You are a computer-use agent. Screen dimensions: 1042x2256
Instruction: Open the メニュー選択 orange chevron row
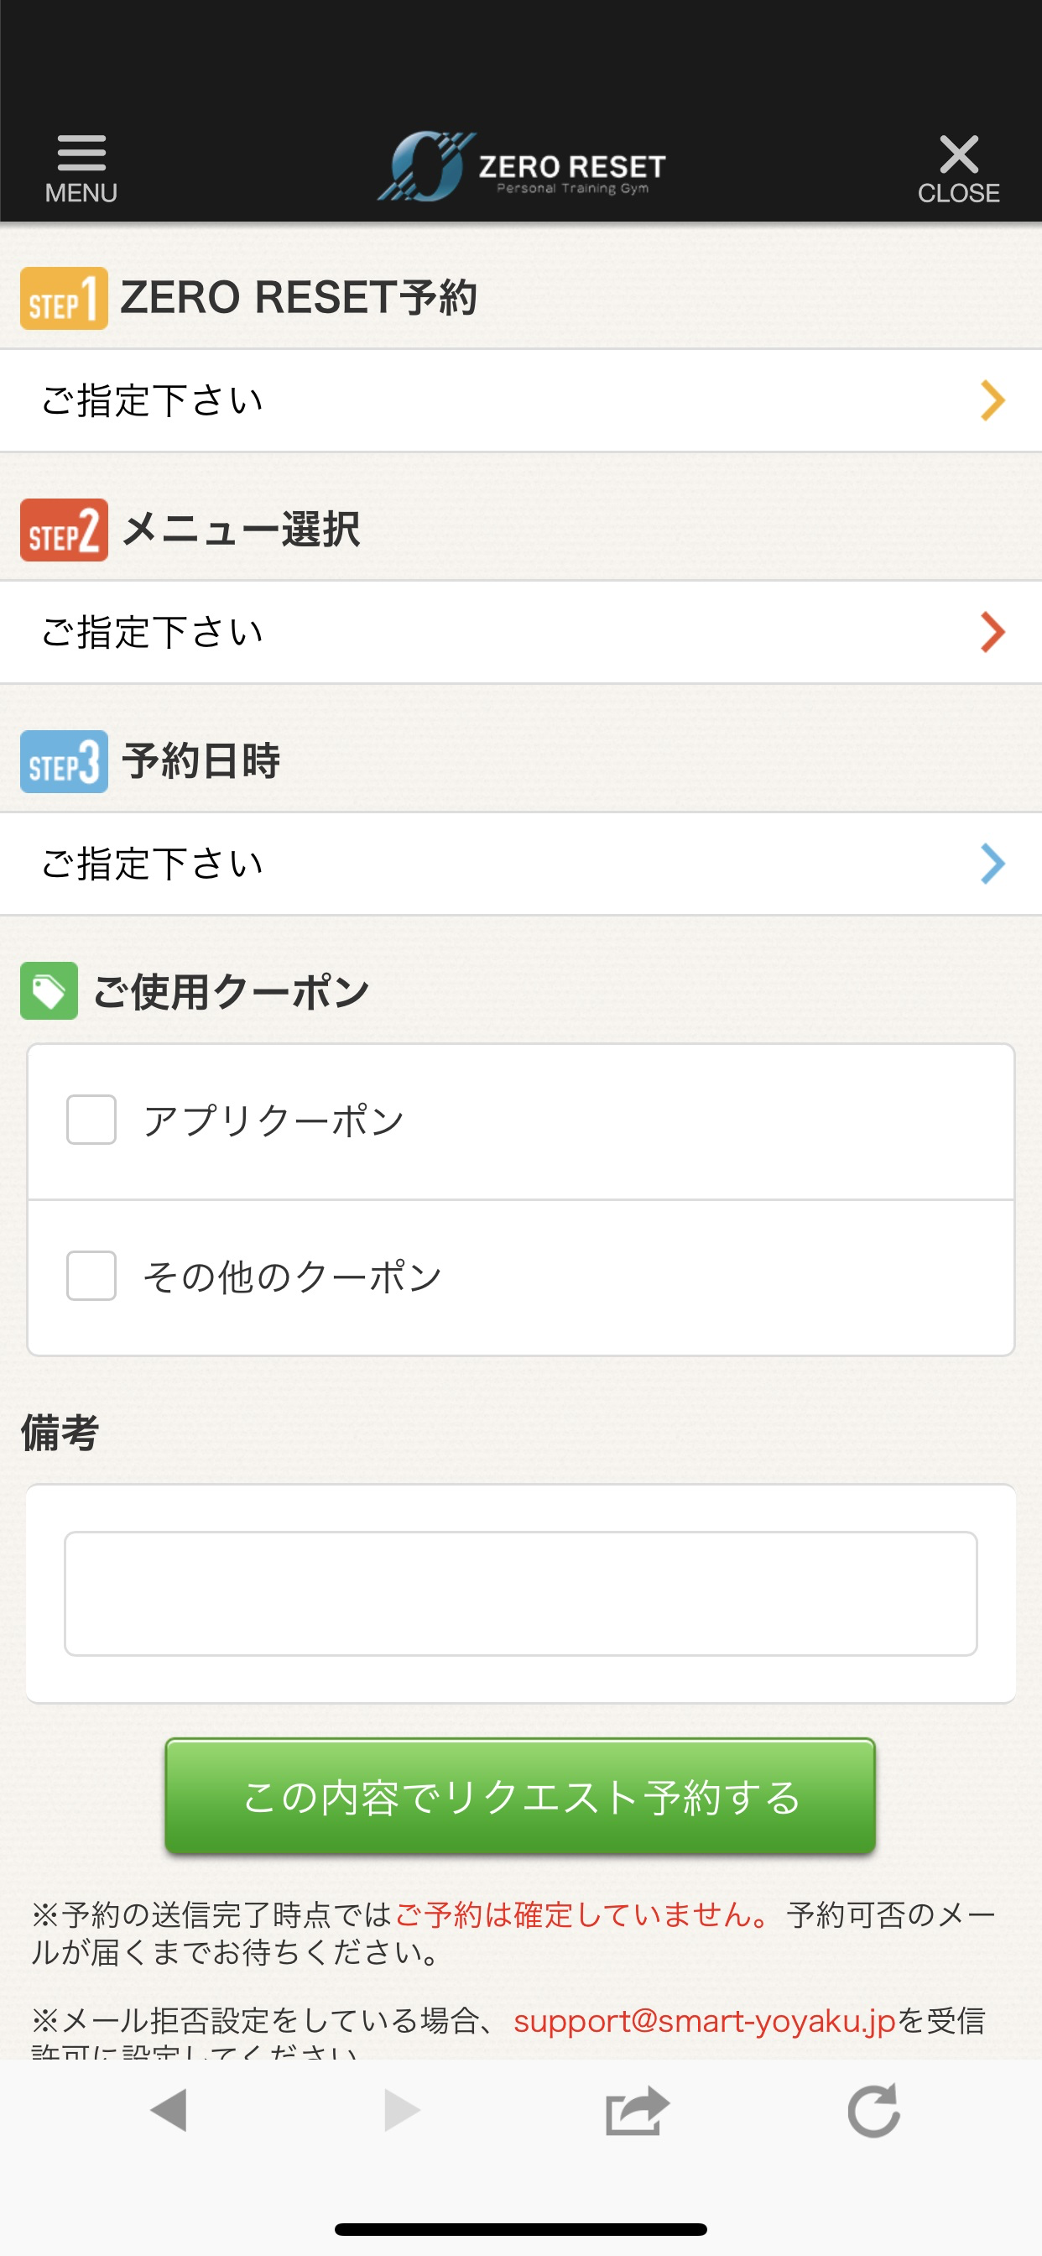click(521, 632)
